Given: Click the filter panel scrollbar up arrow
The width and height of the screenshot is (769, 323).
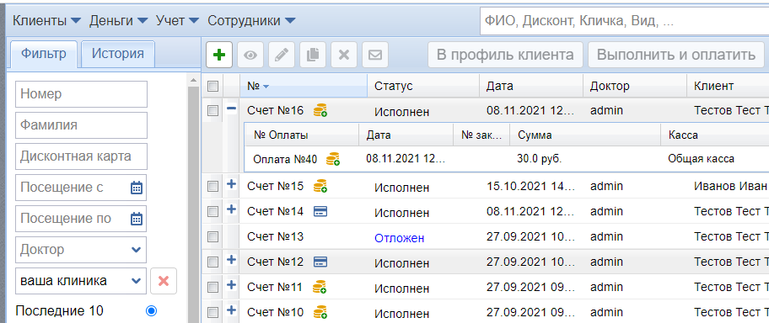Looking at the screenshot, I should (194, 80).
